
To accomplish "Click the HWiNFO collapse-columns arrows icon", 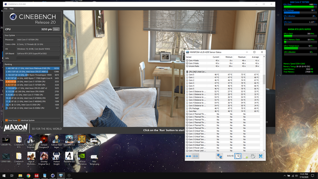I will [196, 156].
